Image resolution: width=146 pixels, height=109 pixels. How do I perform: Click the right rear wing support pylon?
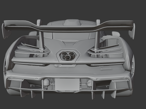coord(97,40)
